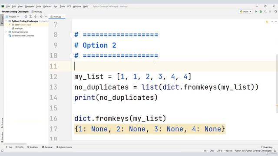
Task: Open the Run menu
Action: [56, 6]
